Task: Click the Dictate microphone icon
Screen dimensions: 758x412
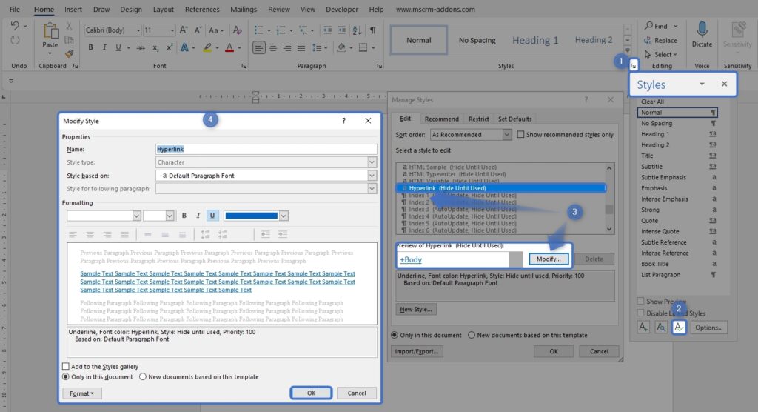Action: 702,30
